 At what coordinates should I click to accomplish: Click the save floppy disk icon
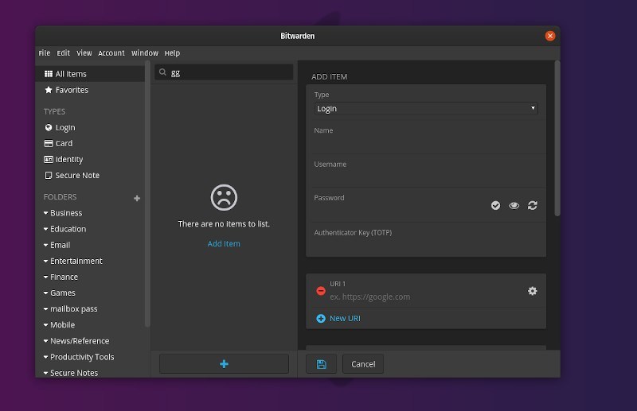point(321,364)
